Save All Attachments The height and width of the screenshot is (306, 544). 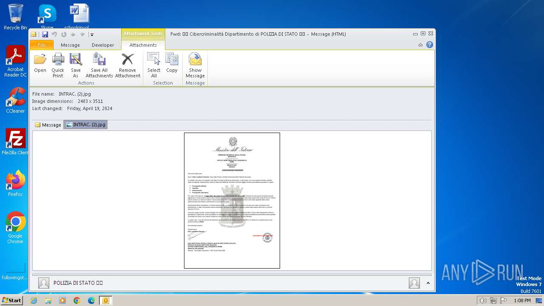coord(99,65)
